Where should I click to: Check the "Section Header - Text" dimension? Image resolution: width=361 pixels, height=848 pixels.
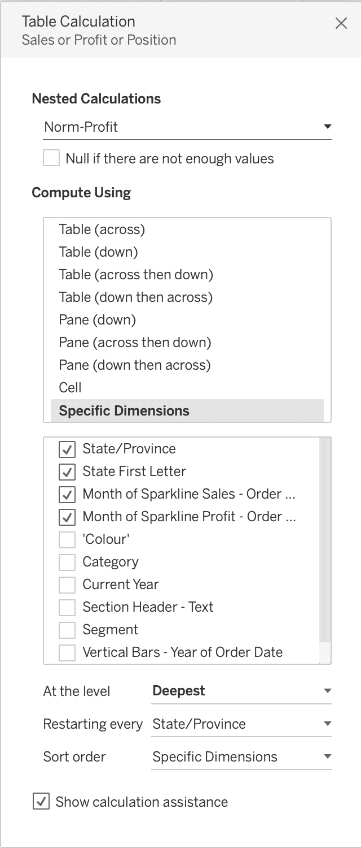[x=67, y=607]
